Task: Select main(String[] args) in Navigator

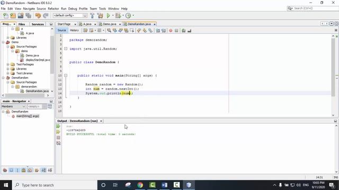Action: (x=28, y=116)
